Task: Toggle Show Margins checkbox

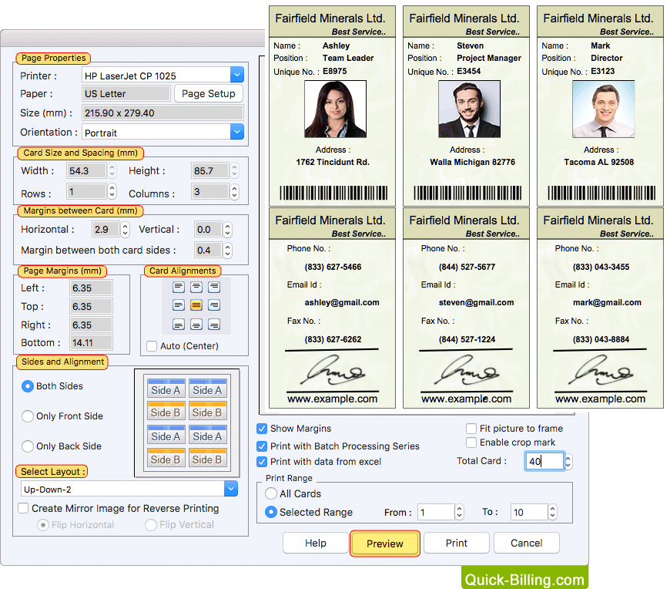Action: coord(262,429)
